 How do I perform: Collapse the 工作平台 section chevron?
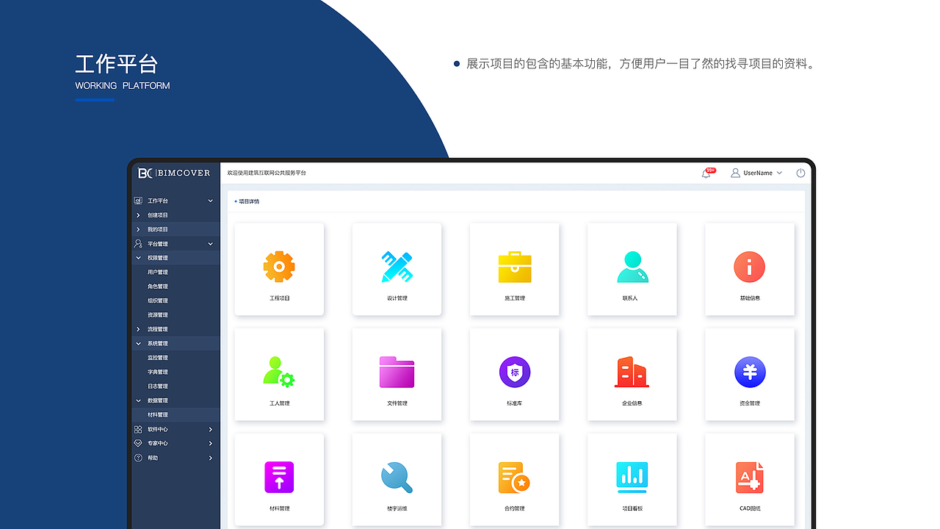click(210, 201)
